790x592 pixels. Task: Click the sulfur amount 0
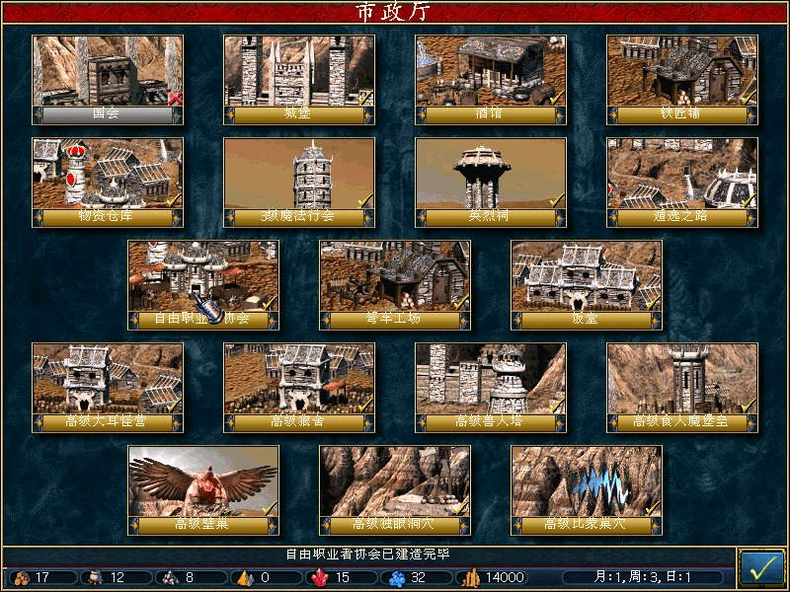(x=265, y=577)
